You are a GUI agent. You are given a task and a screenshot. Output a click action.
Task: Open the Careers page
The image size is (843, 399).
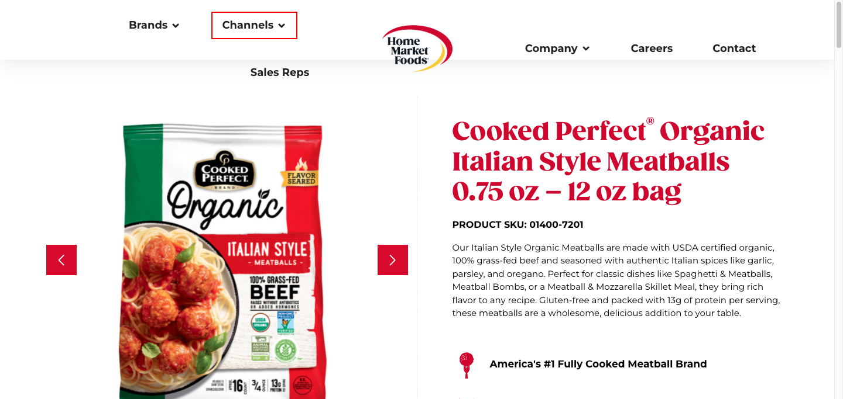point(652,48)
